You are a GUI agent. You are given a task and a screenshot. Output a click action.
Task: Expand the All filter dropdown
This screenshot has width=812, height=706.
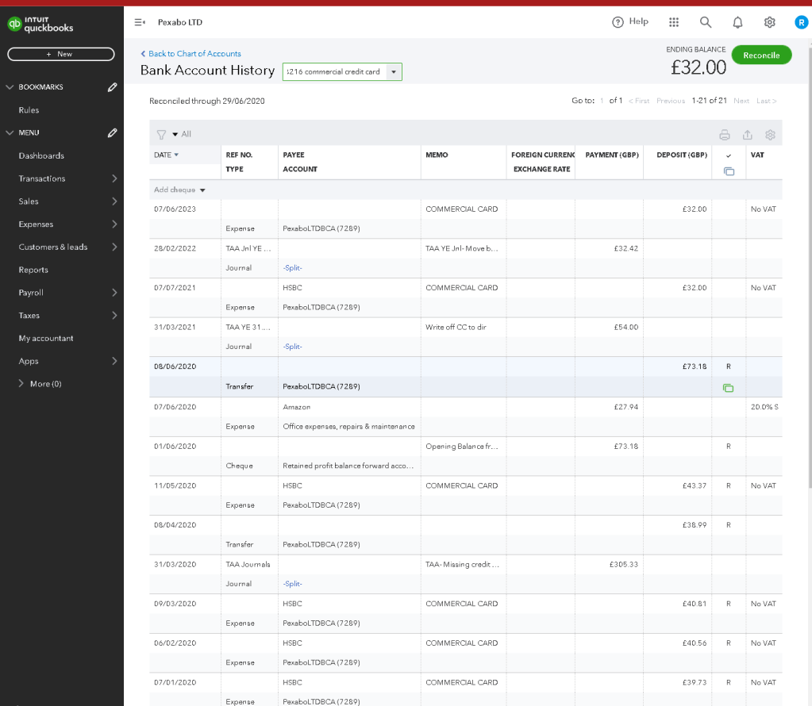[182, 134]
